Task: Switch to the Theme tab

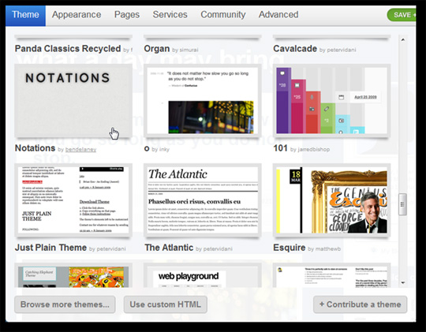Action: [25, 15]
